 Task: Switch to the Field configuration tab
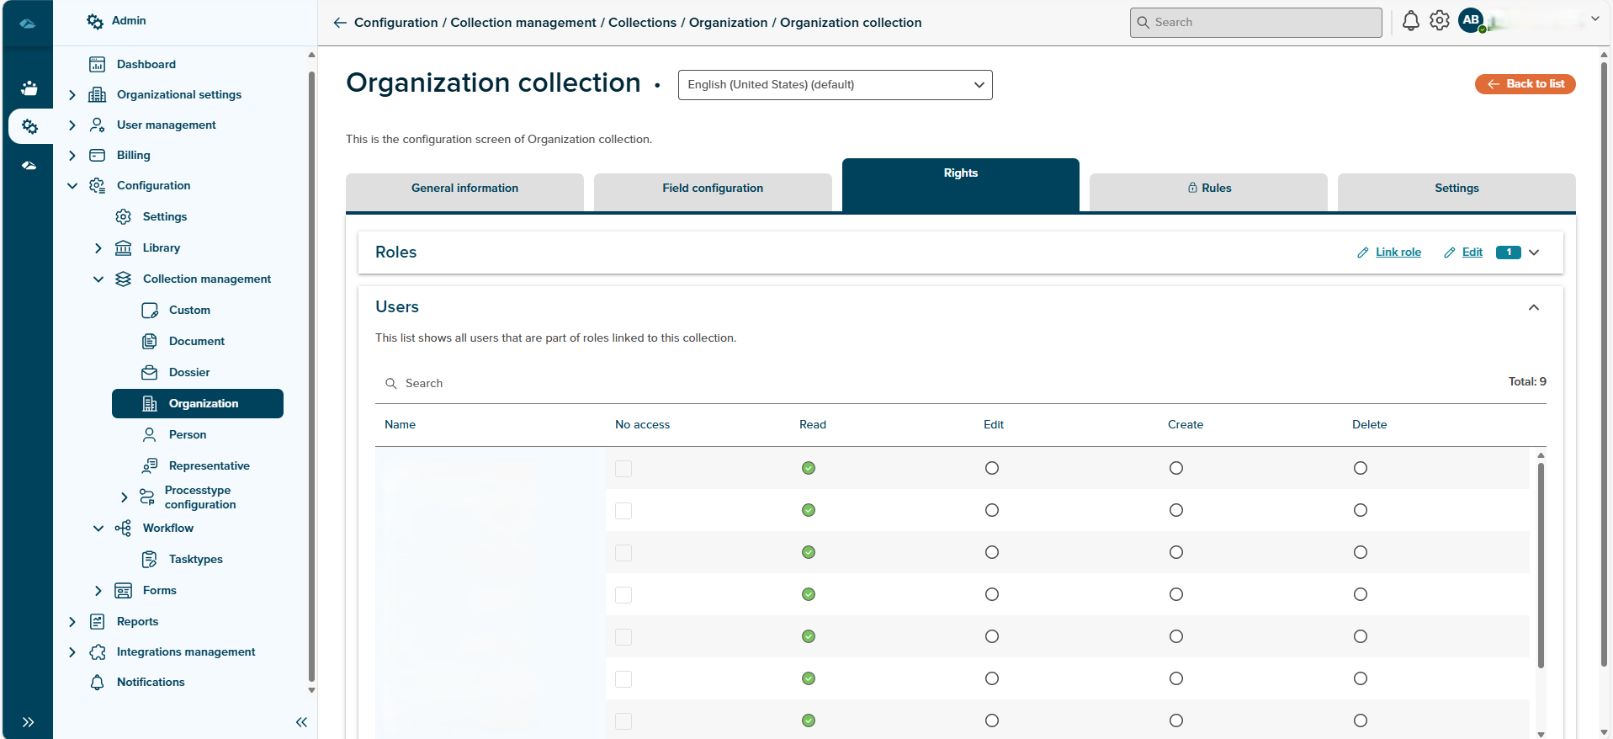[x=712, y=189]
